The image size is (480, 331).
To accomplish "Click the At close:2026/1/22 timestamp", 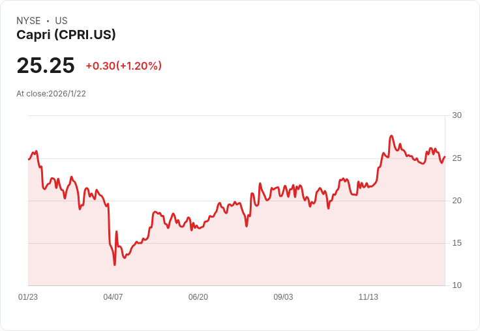I will point(51,94).
